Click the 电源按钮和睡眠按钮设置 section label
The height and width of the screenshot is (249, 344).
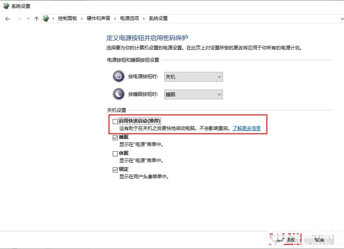point(133,60)
